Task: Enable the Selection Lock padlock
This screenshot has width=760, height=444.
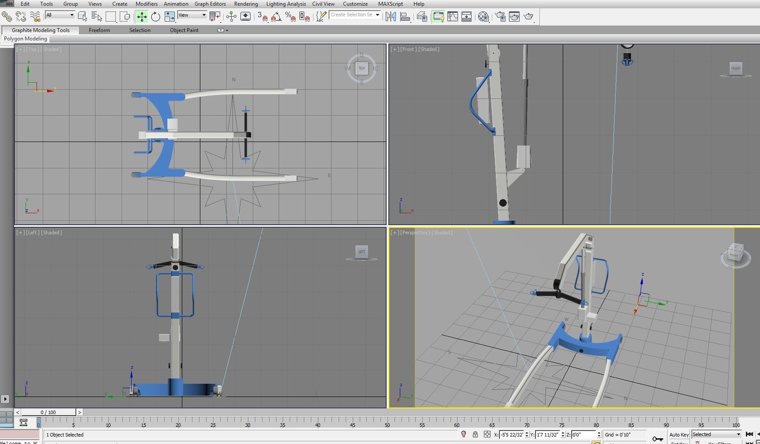Action: pyautogui.click(x=475, y=435)
